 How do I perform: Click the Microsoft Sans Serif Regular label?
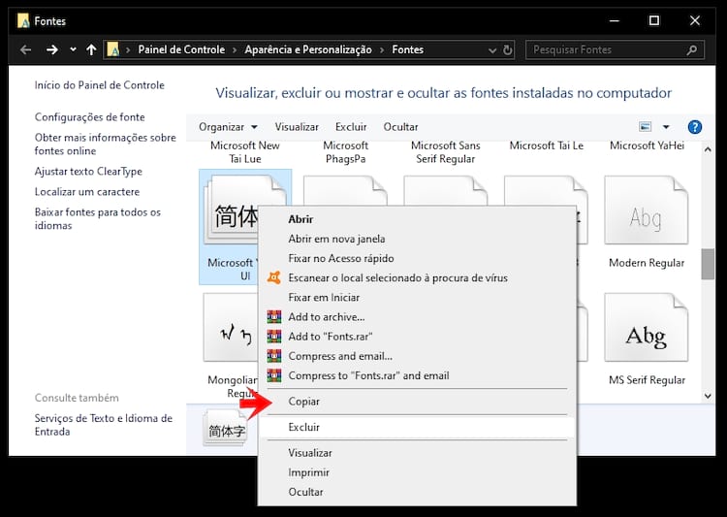[446, 152]
